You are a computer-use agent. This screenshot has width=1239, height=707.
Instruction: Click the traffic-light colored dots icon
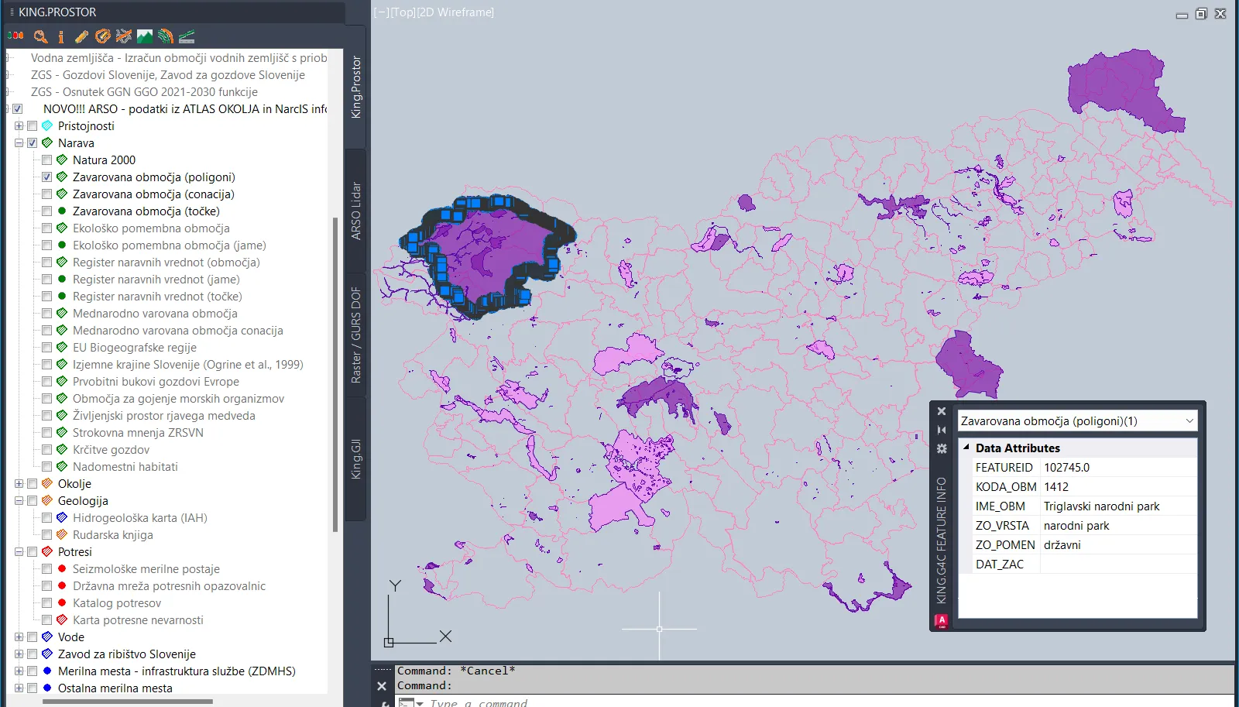[16, 36]
